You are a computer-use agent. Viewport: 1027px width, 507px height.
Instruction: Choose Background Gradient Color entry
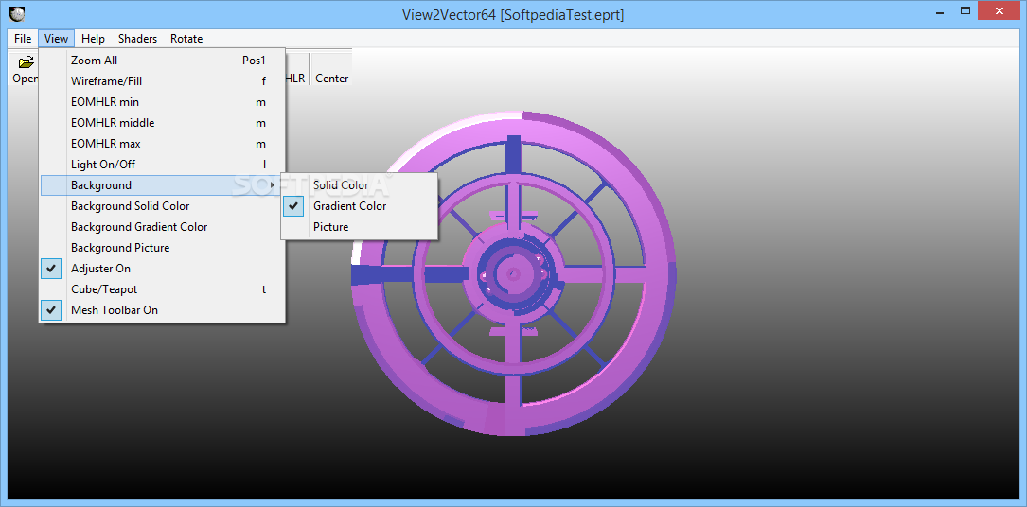[163, 227]
